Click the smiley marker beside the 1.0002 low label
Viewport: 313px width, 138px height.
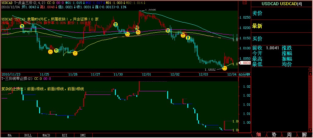(225, 69)
